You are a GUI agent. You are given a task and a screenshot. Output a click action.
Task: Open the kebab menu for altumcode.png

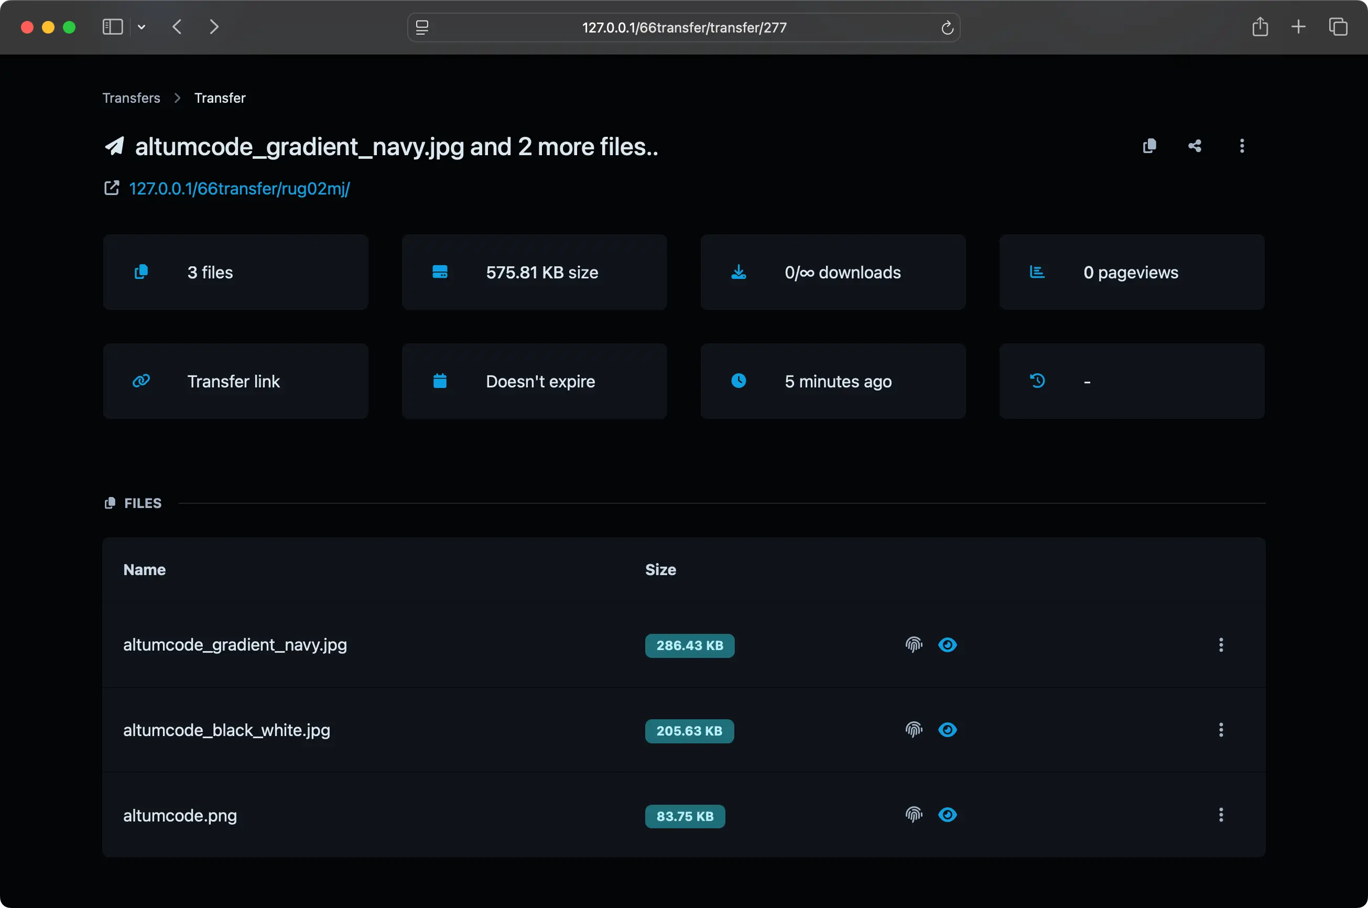click(x=1220, y=815)
